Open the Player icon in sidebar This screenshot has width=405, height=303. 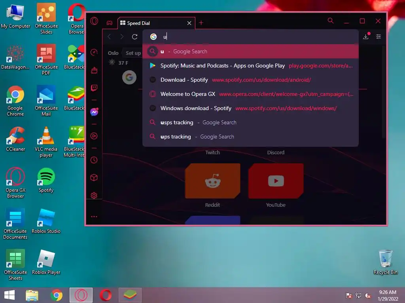pyautogui.click(x=94, y=136)
